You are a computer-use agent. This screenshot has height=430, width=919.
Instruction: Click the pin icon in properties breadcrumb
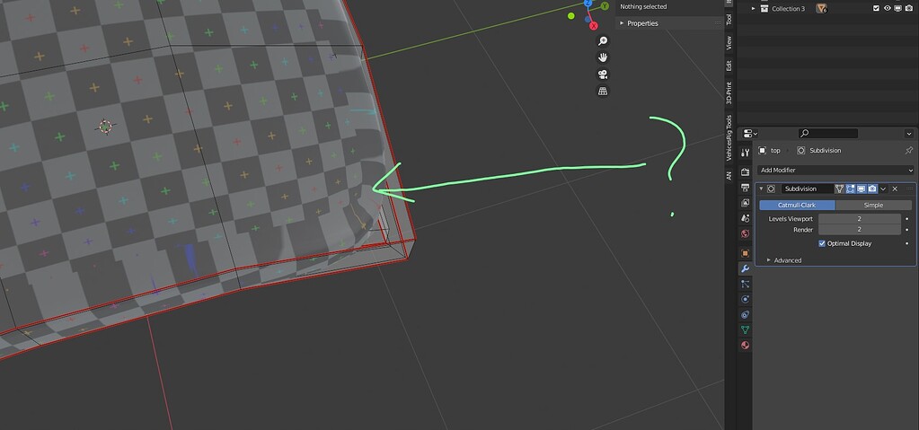pyautogui.click(x=909, y=151)
